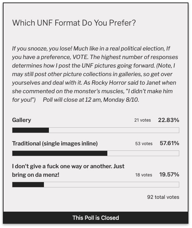This screenshot has height=228, width=192.
Task: Click the 22.83% percentage
Action: coord(169,120)
